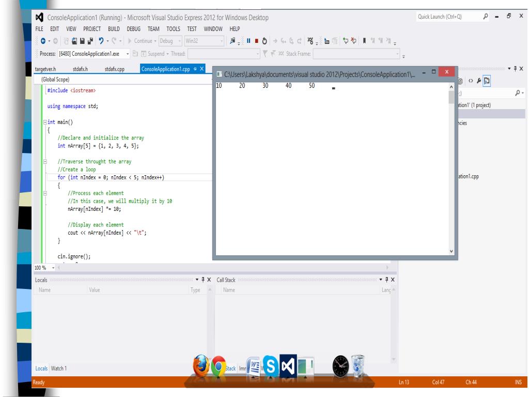The image size is (529, 397).
Task: Close the Locals panel
Action: 209,280
